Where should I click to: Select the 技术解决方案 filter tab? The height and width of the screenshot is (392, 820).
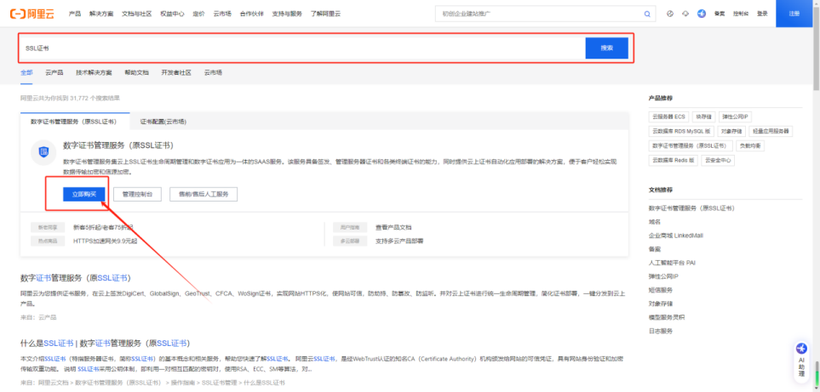(94, 72)
